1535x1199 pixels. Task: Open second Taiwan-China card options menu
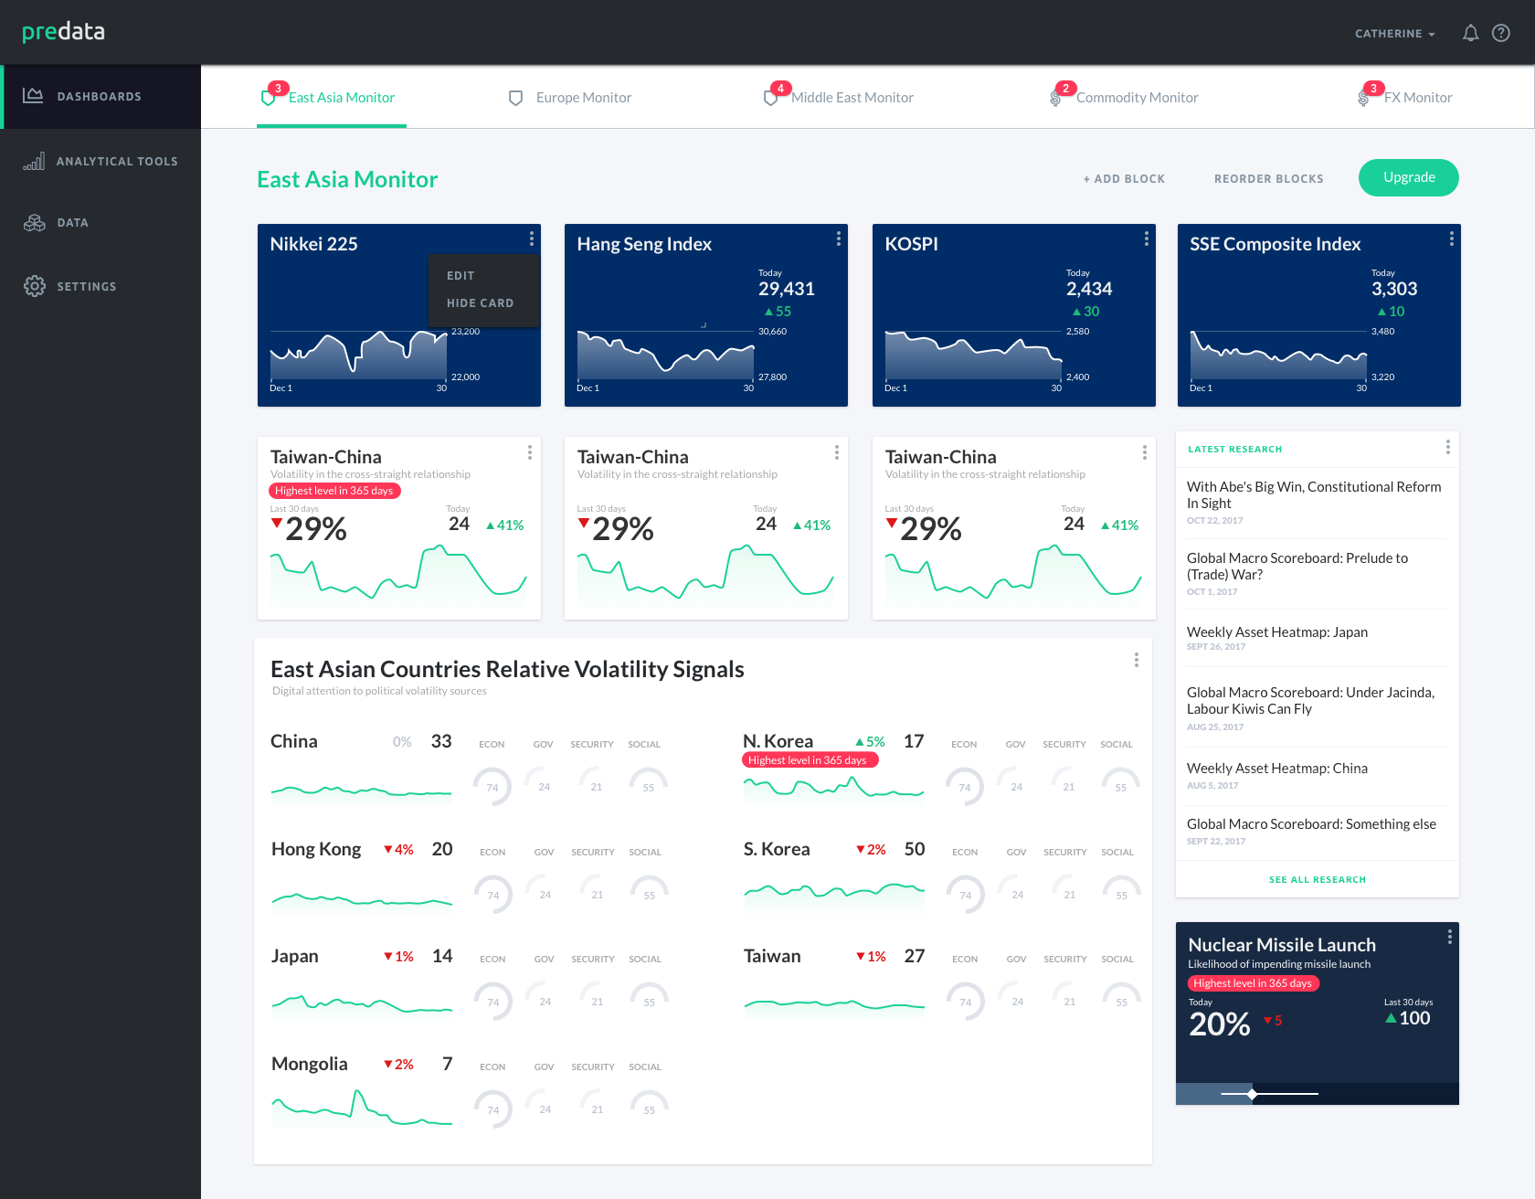836,452
